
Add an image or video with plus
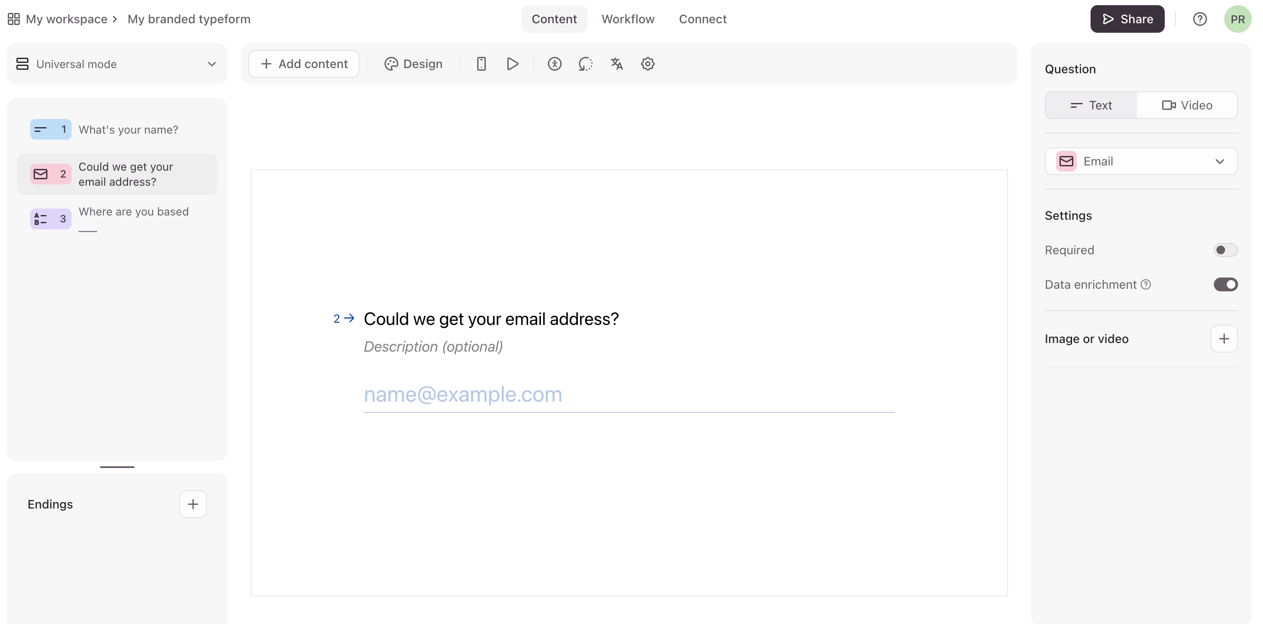1224,339
